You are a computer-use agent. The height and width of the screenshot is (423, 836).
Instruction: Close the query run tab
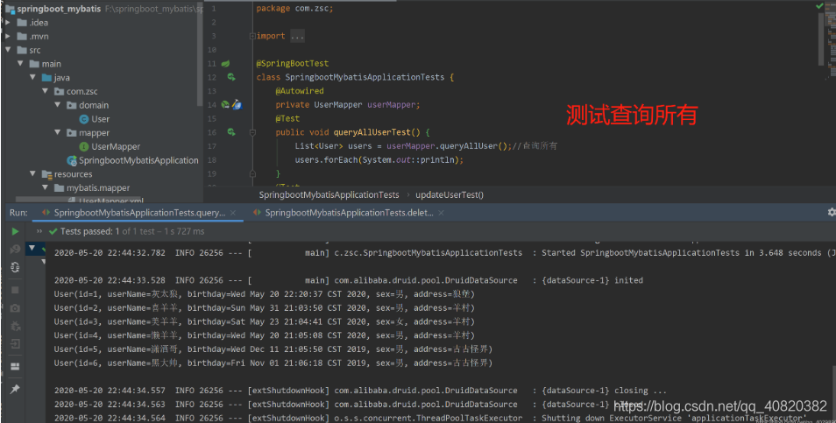pos(233,213)
